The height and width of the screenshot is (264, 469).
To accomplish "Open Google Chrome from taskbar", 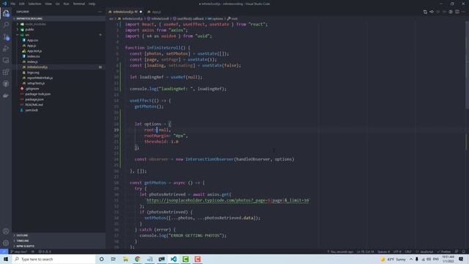I will pos(138,259).
